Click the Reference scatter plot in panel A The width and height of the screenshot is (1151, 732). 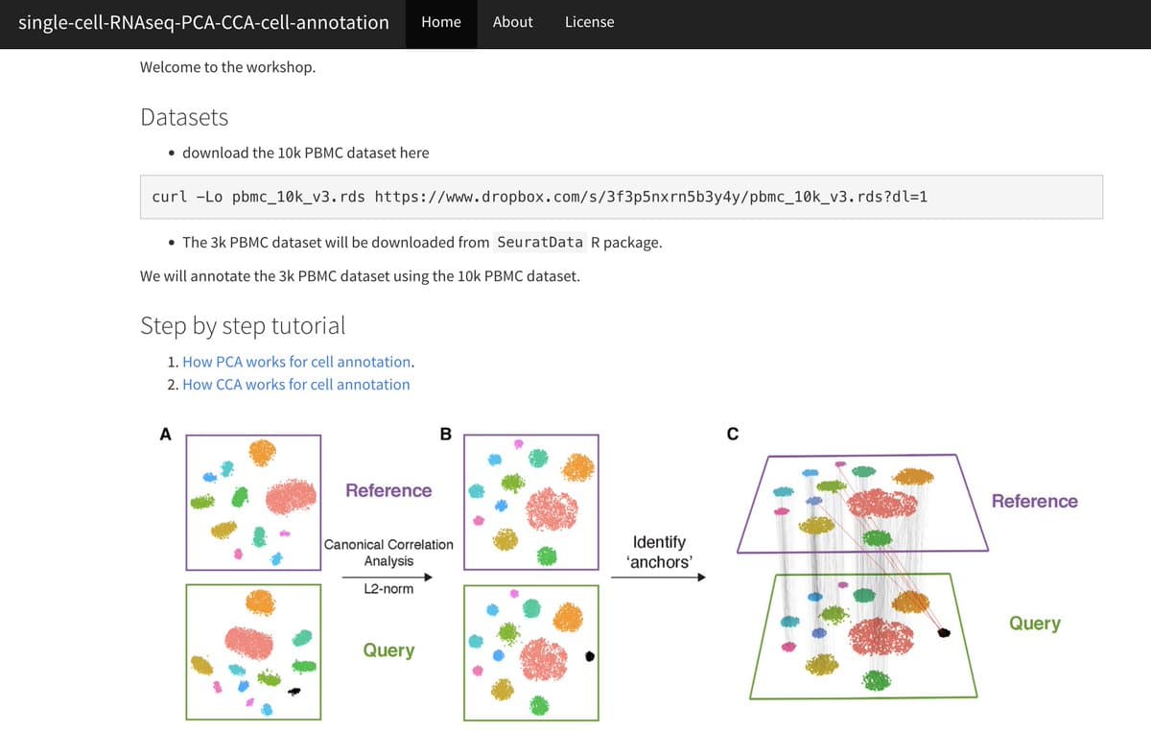pos(253,503)
